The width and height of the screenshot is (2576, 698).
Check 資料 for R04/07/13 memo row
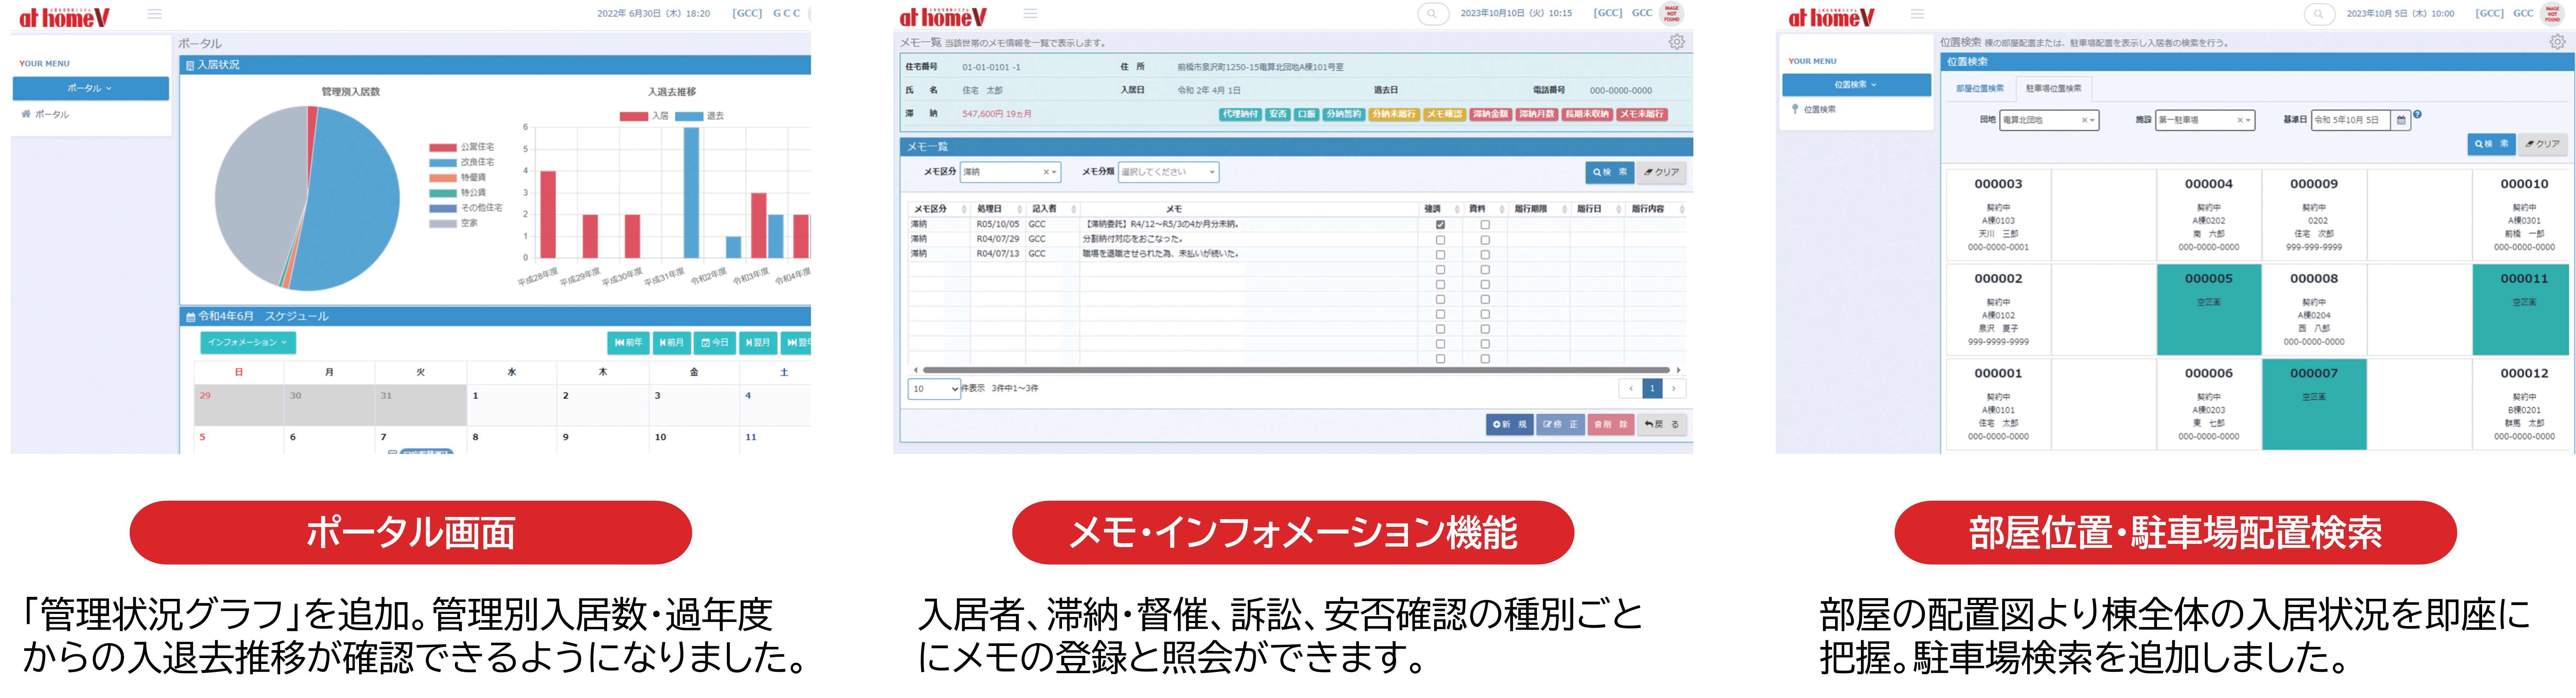(x=1485, y=255)
